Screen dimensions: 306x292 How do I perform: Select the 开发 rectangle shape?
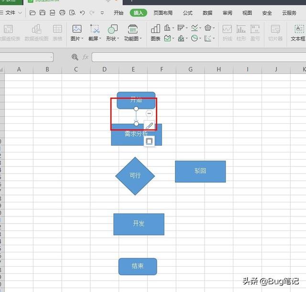(x=139, y=224)
